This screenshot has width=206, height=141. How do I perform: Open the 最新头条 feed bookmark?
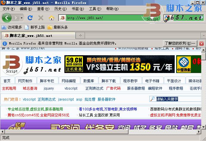[x=58, y=27]
